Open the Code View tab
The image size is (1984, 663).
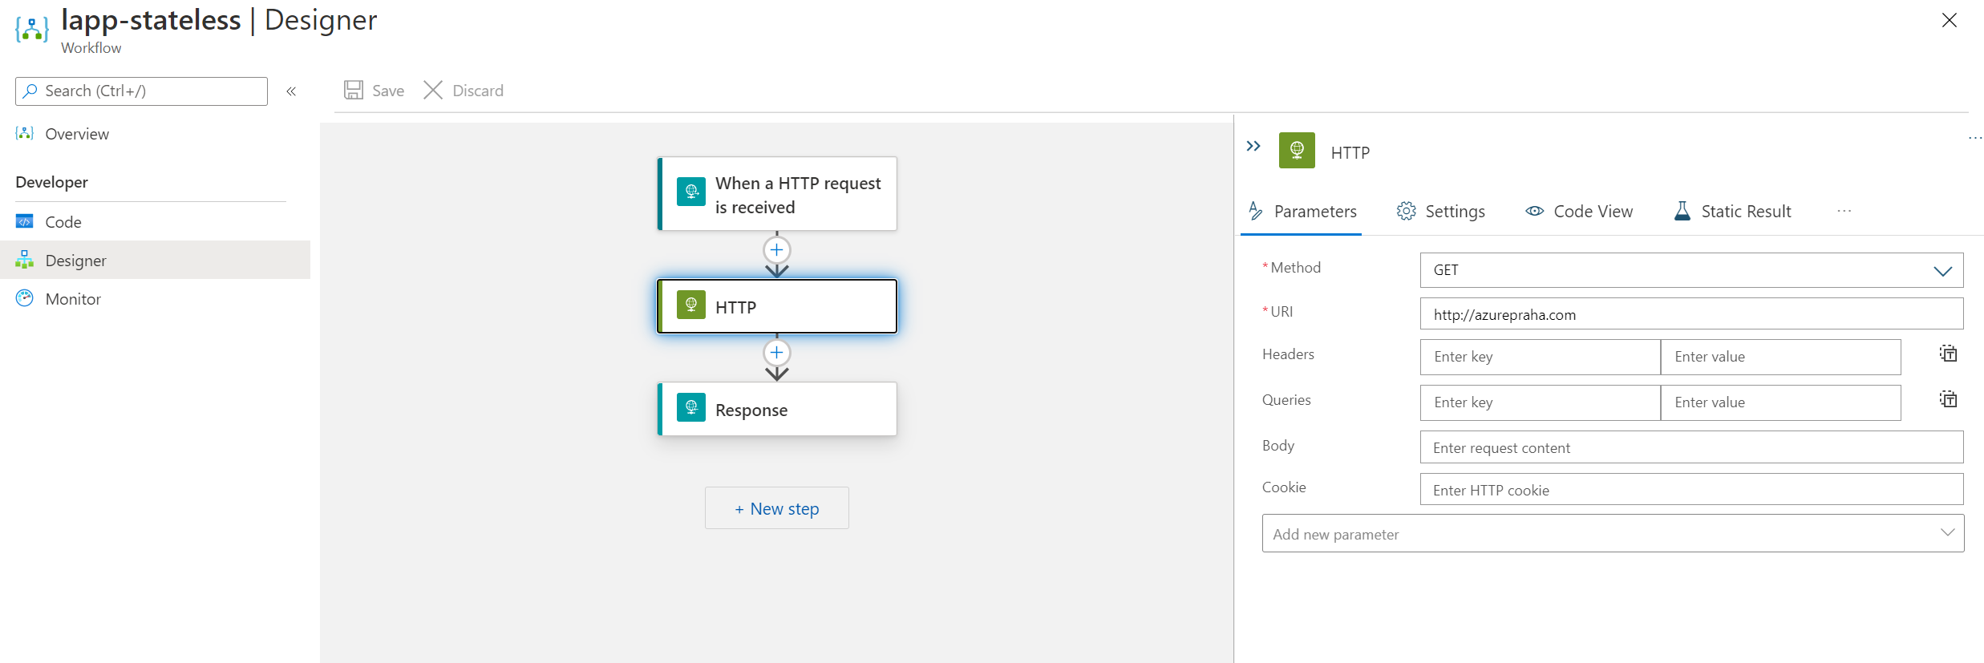[1578, 212]
